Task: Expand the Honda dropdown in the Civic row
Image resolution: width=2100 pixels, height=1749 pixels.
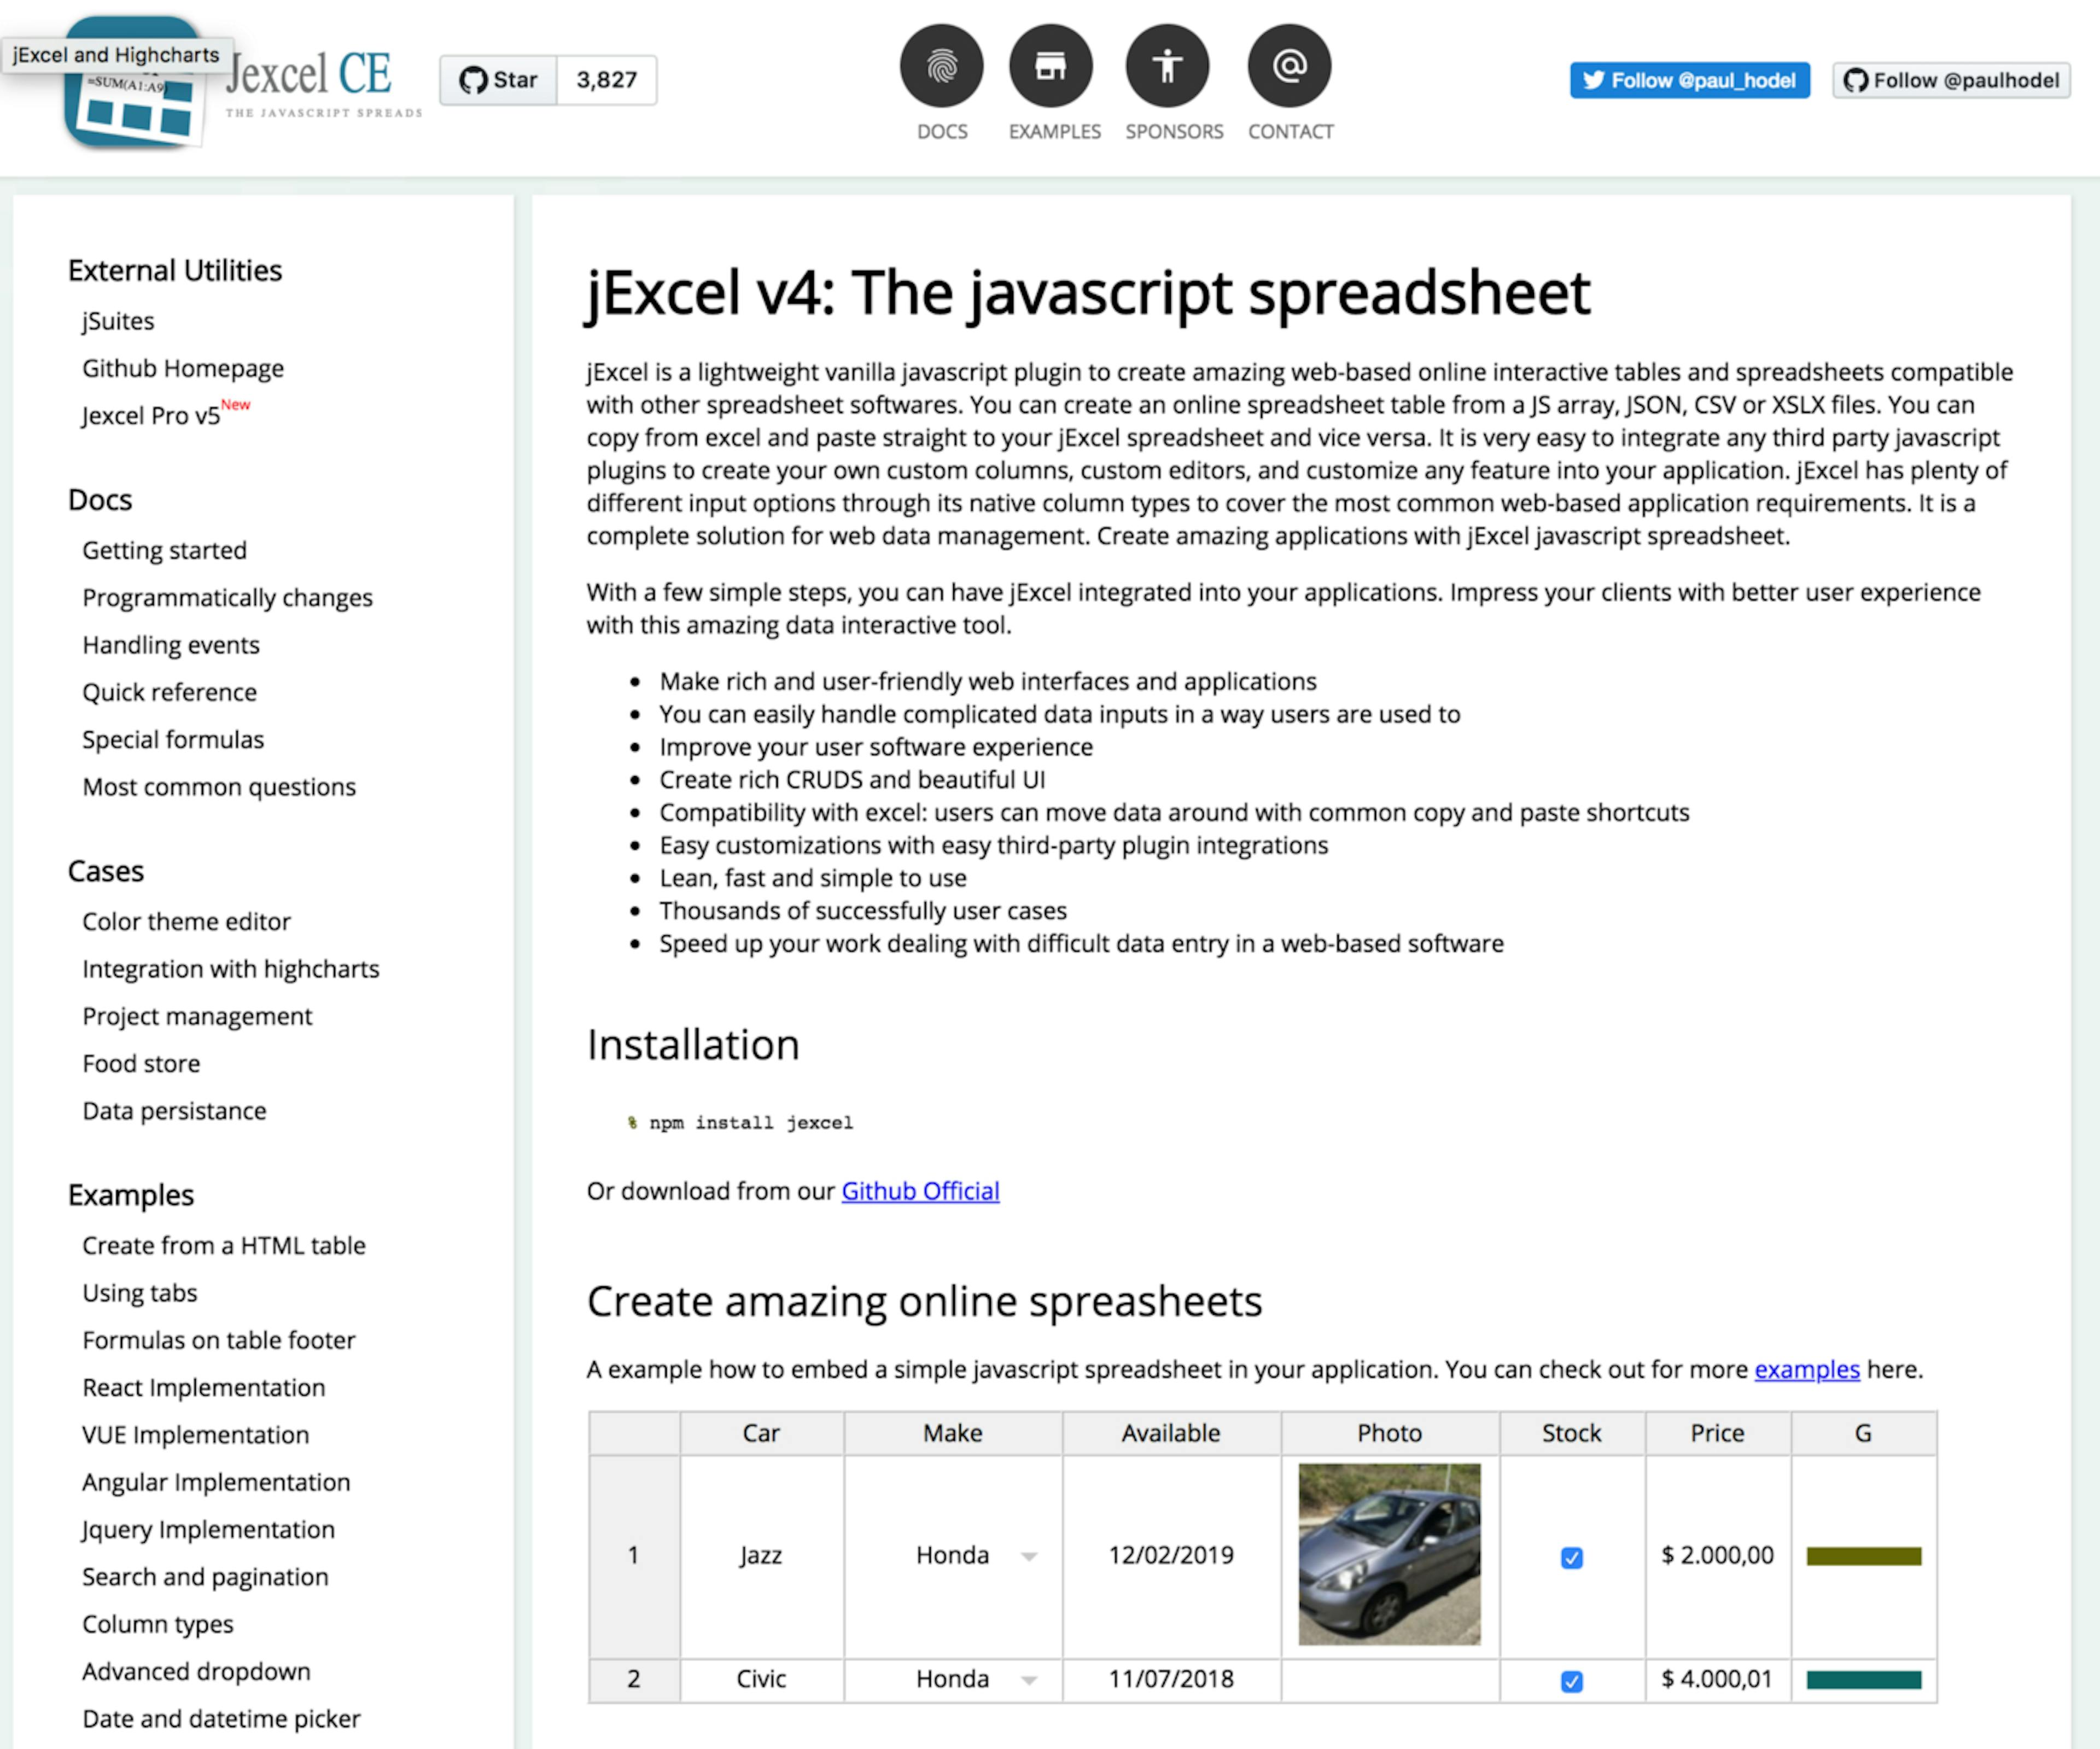Action: (1029, 1680)
